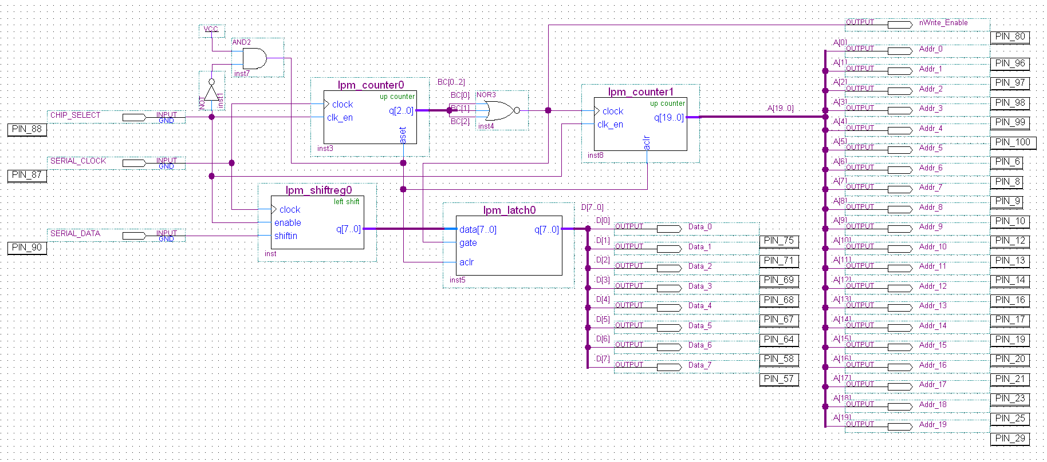Click the PIN_88 pin assignment label
1047x462 pixels.
[27, 129]
